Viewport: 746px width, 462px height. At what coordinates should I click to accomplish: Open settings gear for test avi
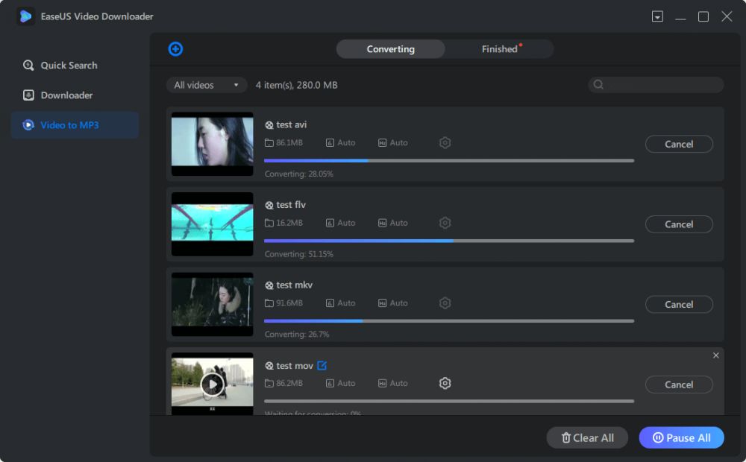coord(445,142)
